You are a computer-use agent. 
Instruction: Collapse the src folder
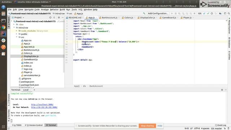17,37
